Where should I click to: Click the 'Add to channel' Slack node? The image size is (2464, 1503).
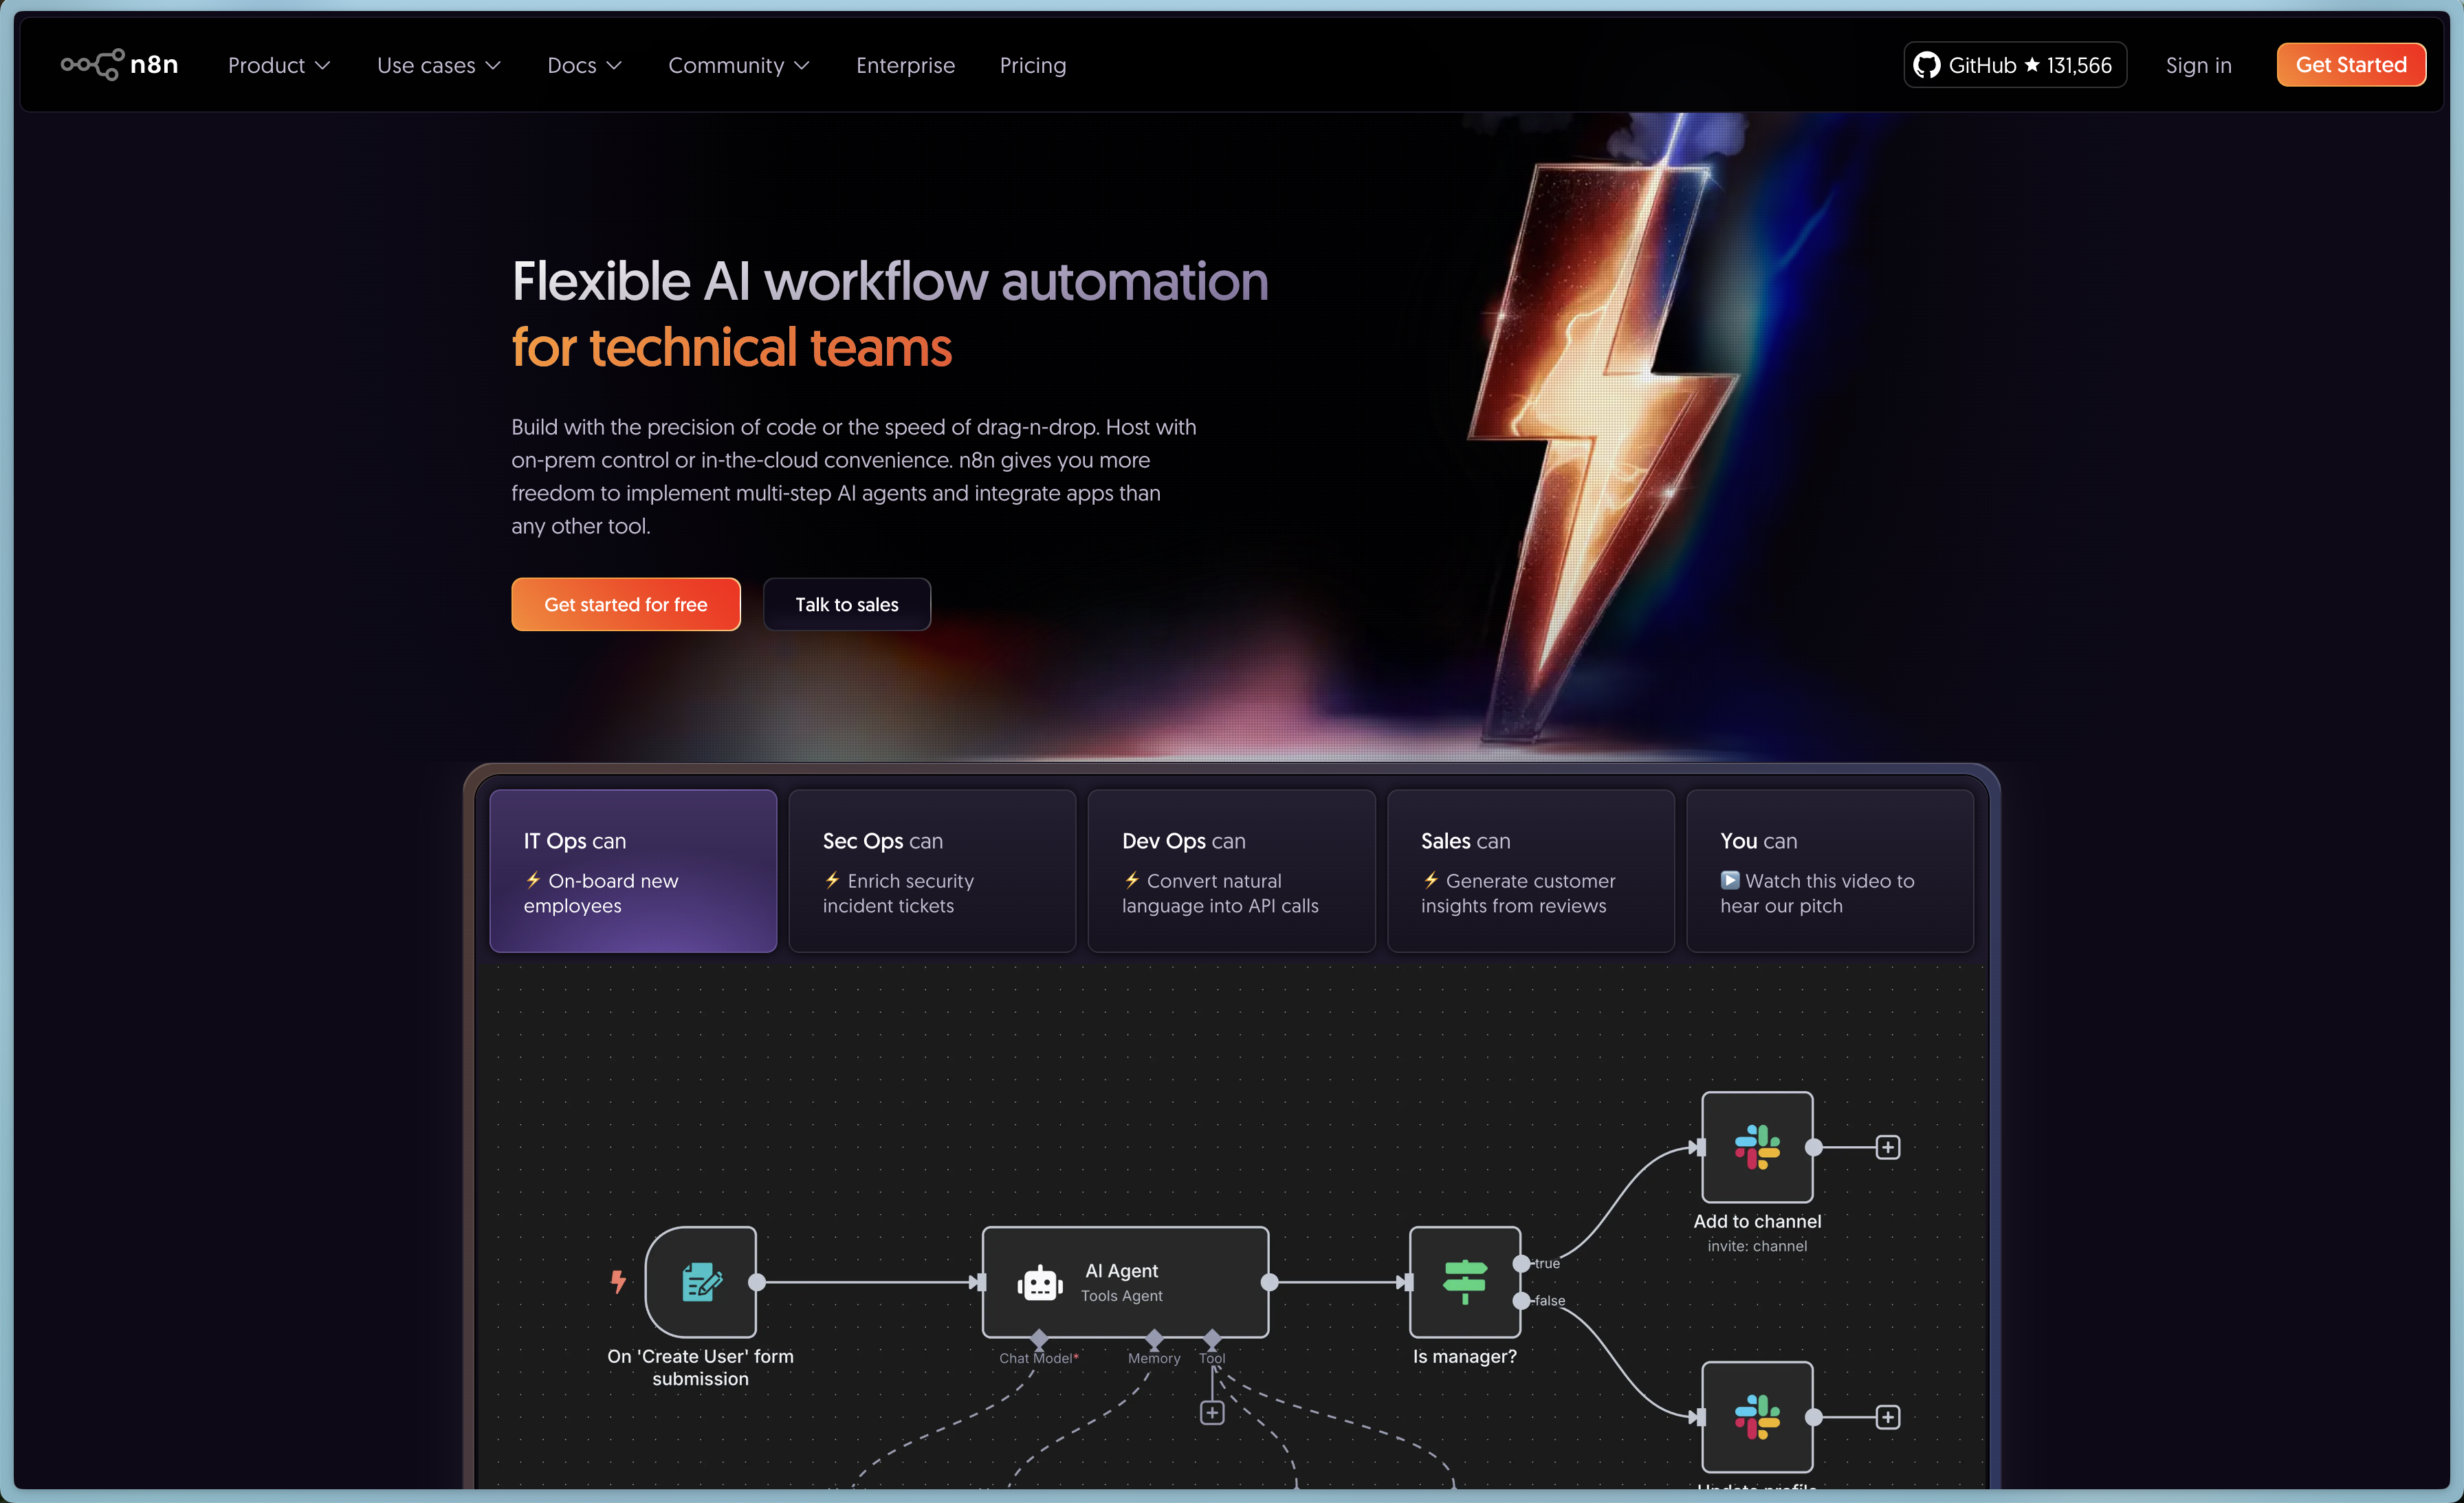click(1757, 1147)
